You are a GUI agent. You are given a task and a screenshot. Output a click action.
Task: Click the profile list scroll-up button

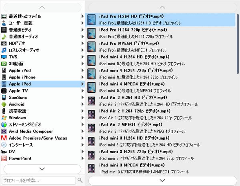point(162,7)
